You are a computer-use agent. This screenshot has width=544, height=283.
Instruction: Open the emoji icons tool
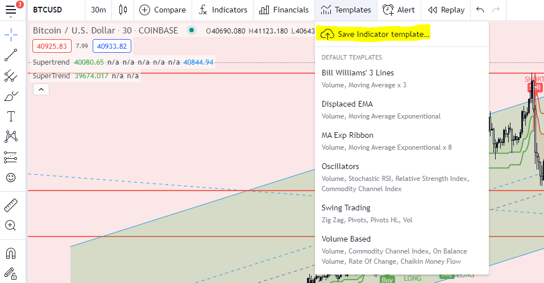pyautogui.click(x=11, y=178)
